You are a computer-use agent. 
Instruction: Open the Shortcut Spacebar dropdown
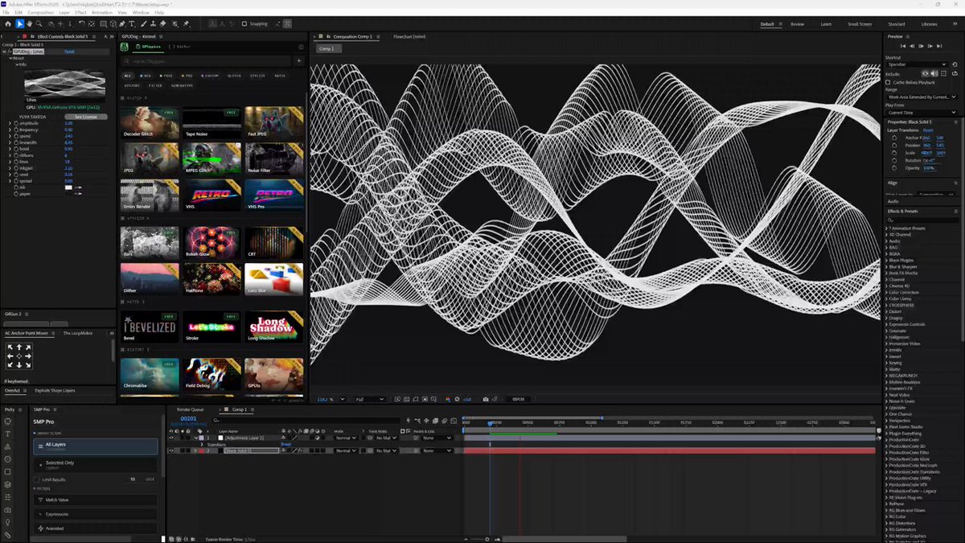(x=917, y=64)
